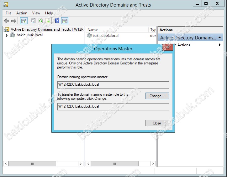Click the transfer target computer name field
The height and width of the screenshot is (177, 227).
(113, 107)
